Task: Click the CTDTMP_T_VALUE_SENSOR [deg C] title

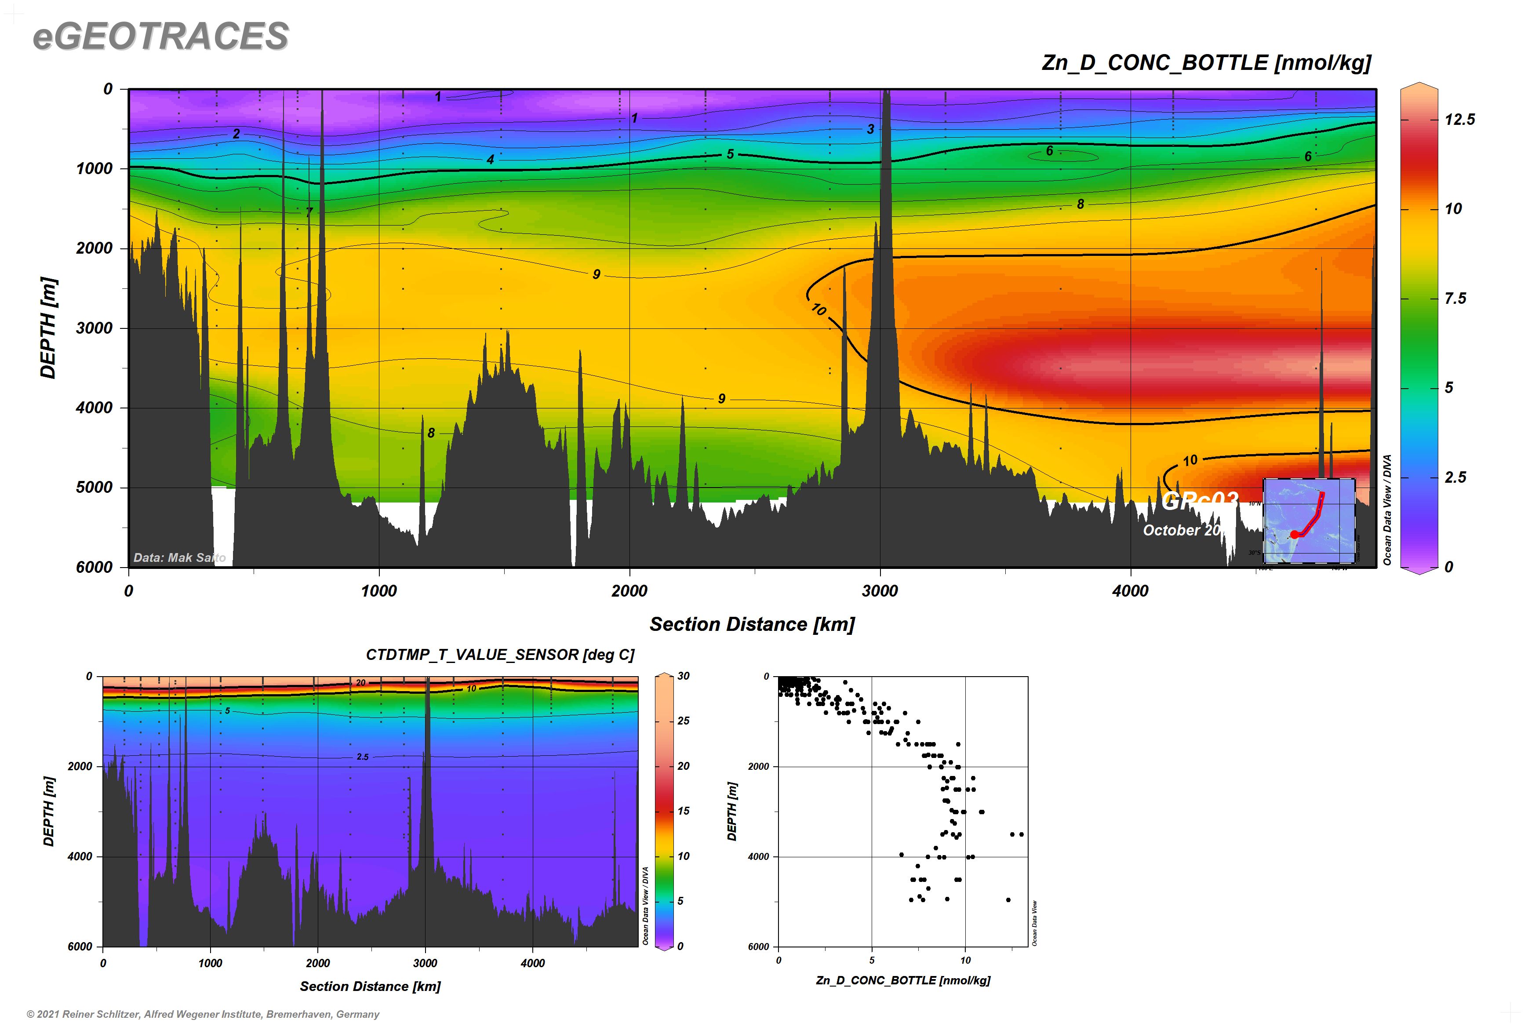Action: coord(500,654)
